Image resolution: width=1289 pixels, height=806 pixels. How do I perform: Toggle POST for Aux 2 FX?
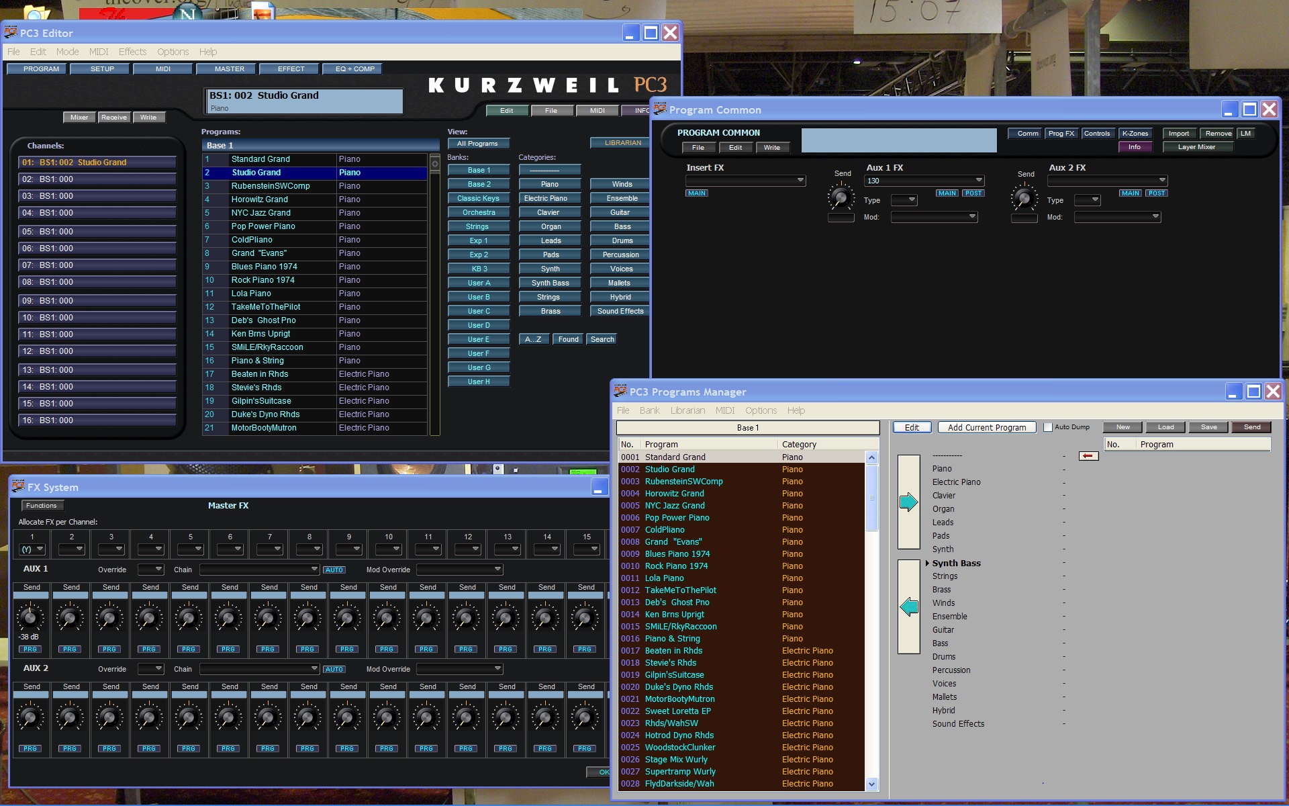(1156, 193)
